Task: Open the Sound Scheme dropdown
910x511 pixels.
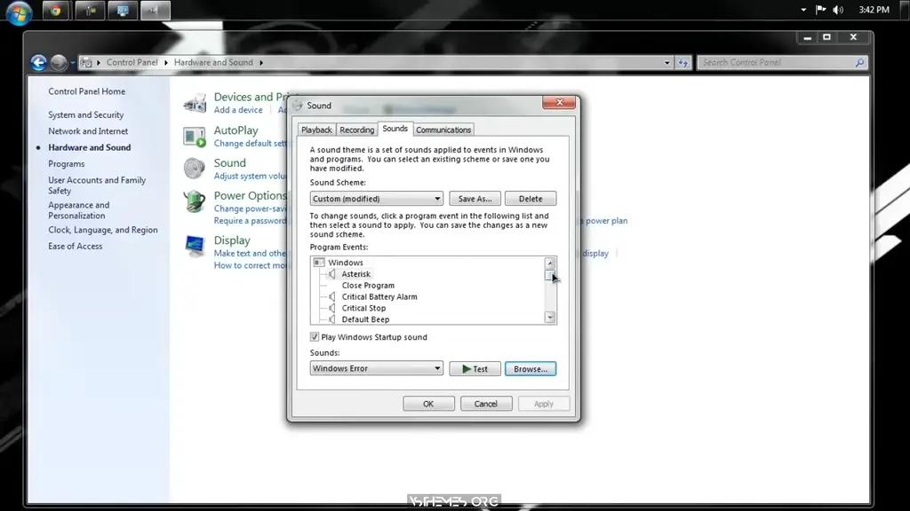Action: [438, 198]
